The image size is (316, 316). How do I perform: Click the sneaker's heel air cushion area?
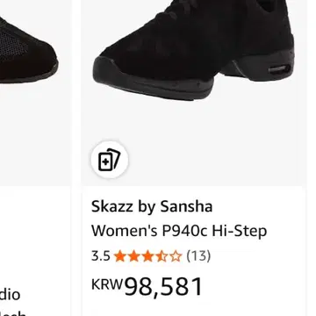(x=280, y=69)
